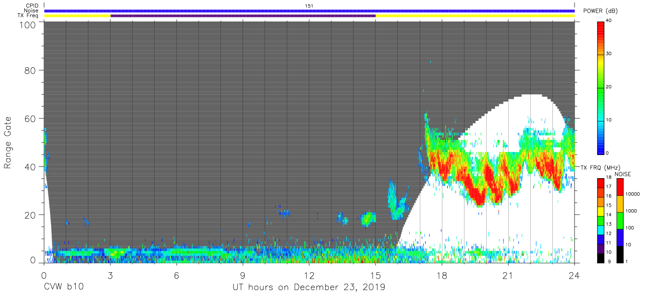Click the 'UT hours on December 23, 2019' caption
The image size is (646, 298).
309,287
